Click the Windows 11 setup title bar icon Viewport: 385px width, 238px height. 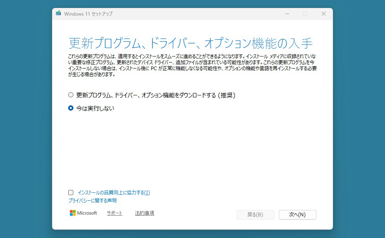(59, 13)
